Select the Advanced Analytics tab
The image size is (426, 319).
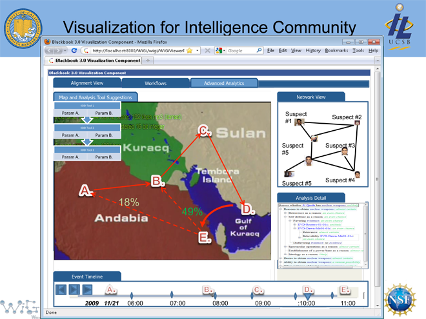click(x=223, y=83)
